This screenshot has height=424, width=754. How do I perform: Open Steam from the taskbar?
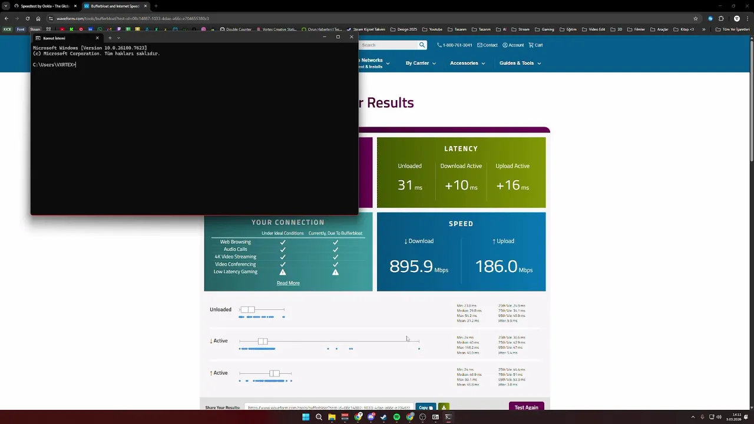tap(383, 417)
